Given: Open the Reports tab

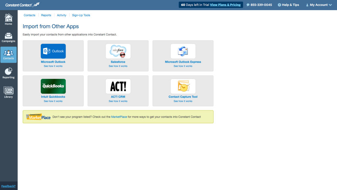Looking at the screenshot, I should point(46,15).
